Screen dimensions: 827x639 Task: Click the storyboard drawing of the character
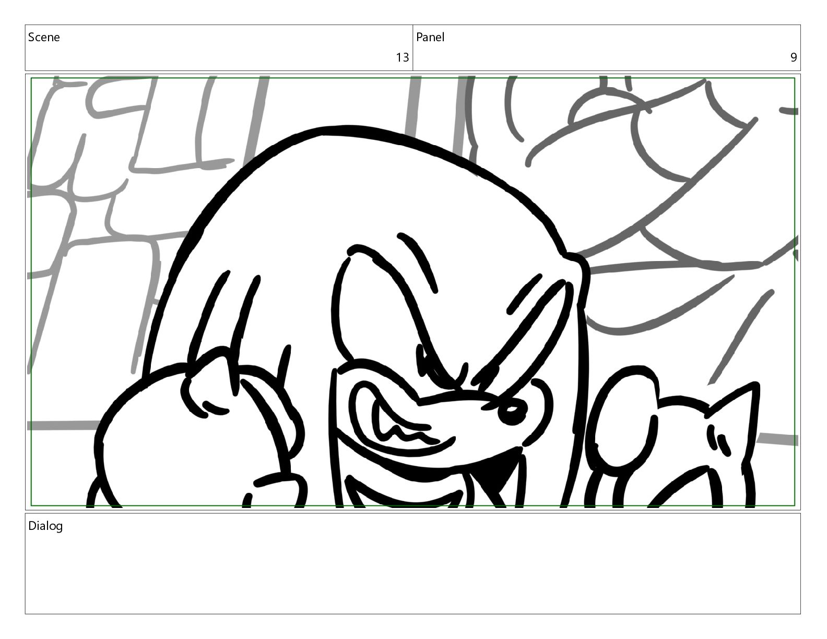point(413,292)
